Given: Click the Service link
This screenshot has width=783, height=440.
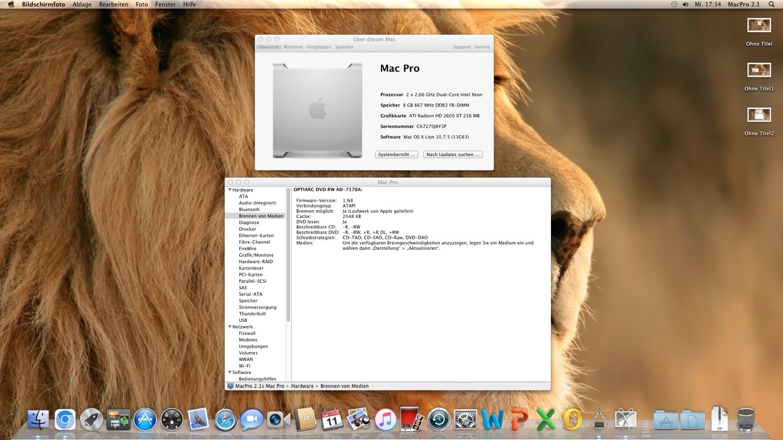Looking at the screenshot, I should [482, 47].
